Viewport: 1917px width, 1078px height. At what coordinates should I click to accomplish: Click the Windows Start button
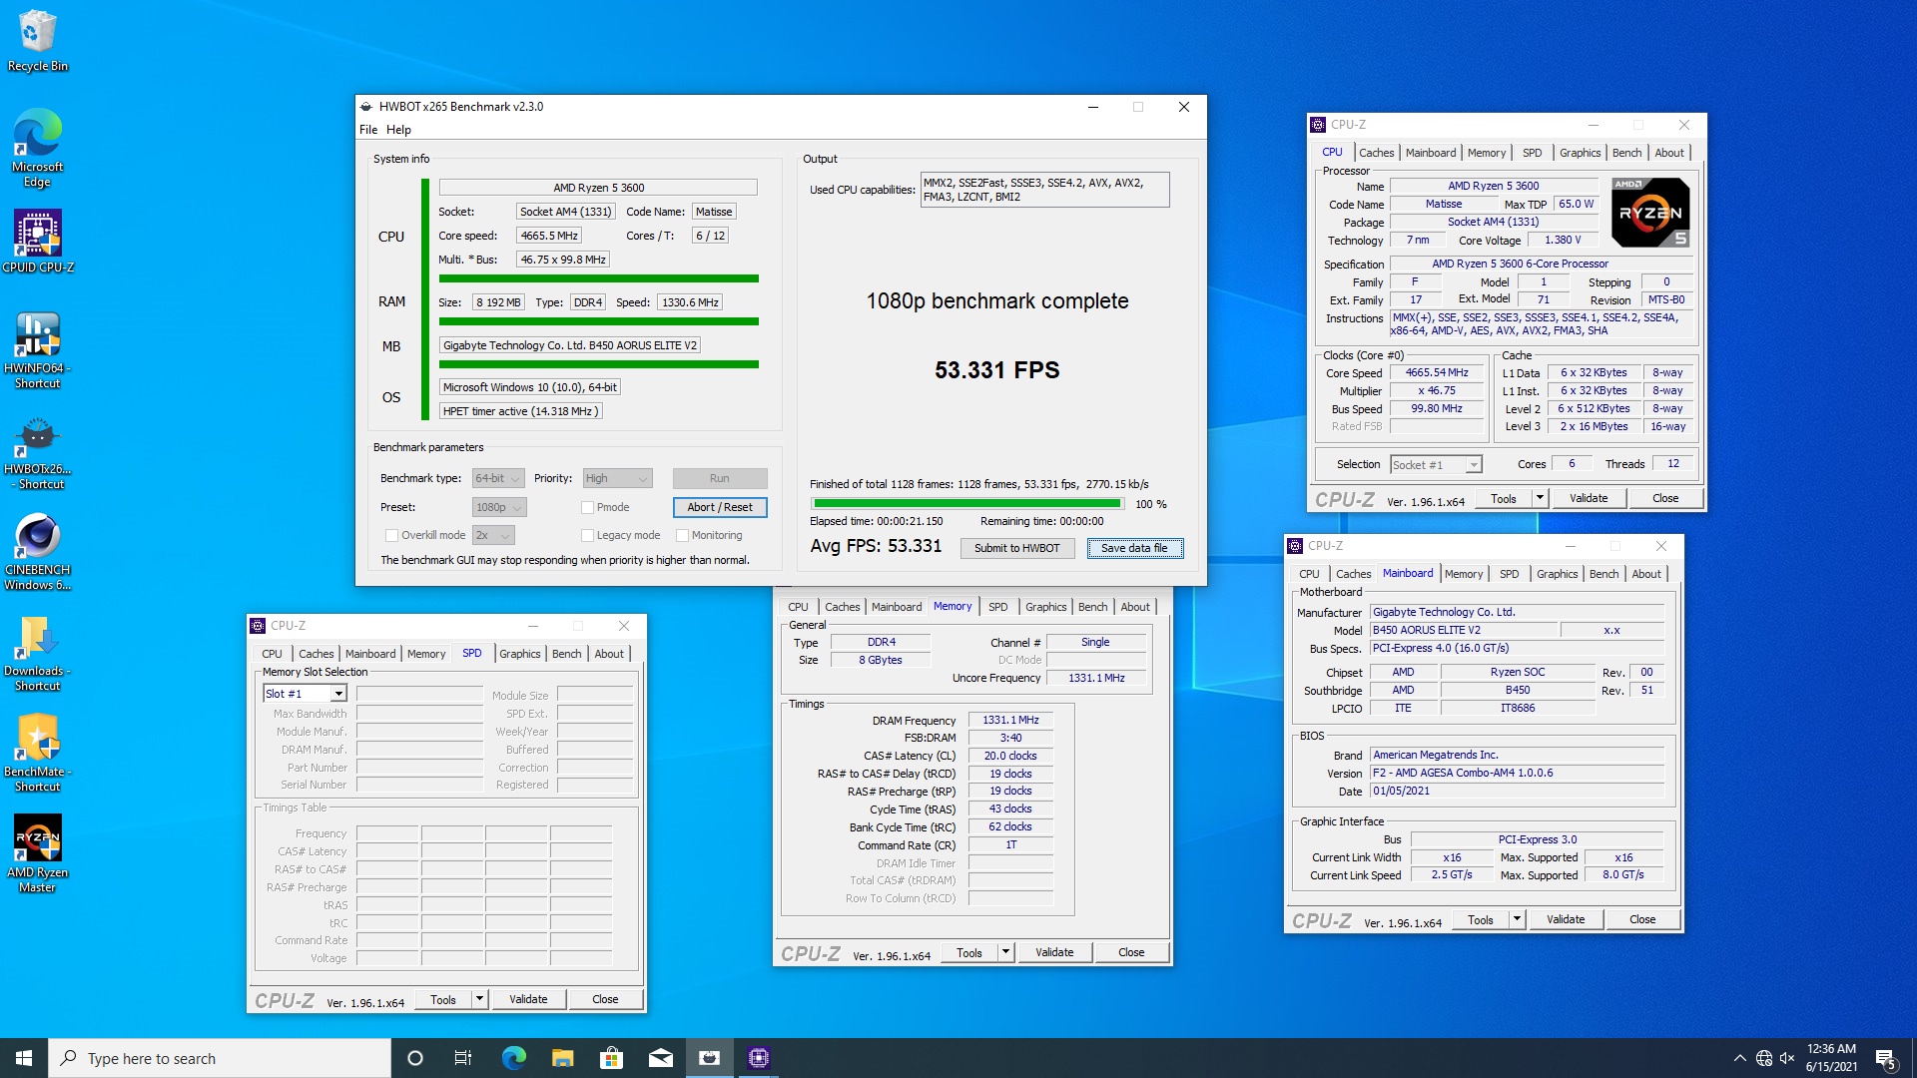pyautogui.click(x=24, y=1058)
